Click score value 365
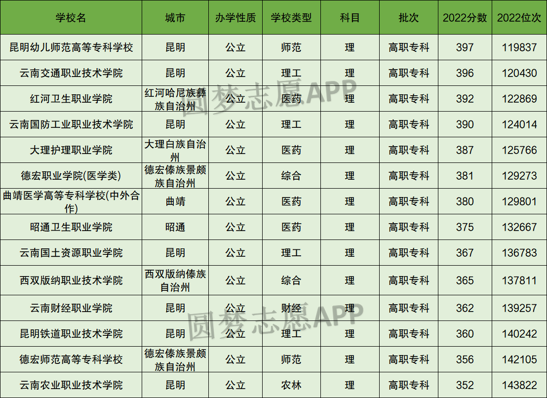The image size is (547, 398). (x=465, y=280)
